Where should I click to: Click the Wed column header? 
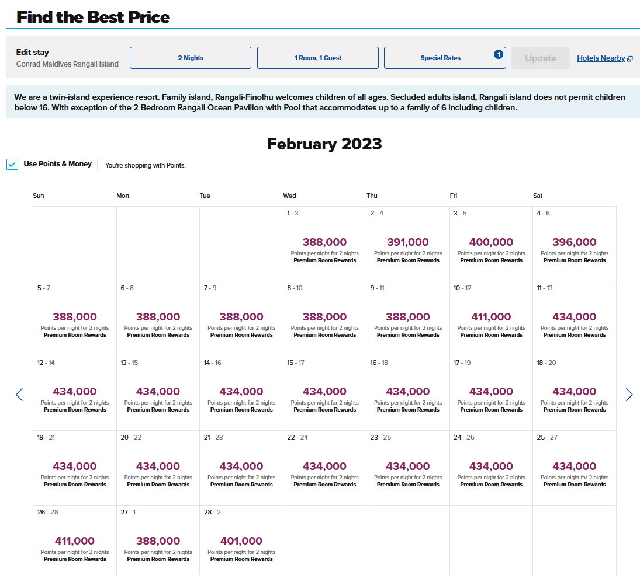pyautogui.click(x=289, y=196)
